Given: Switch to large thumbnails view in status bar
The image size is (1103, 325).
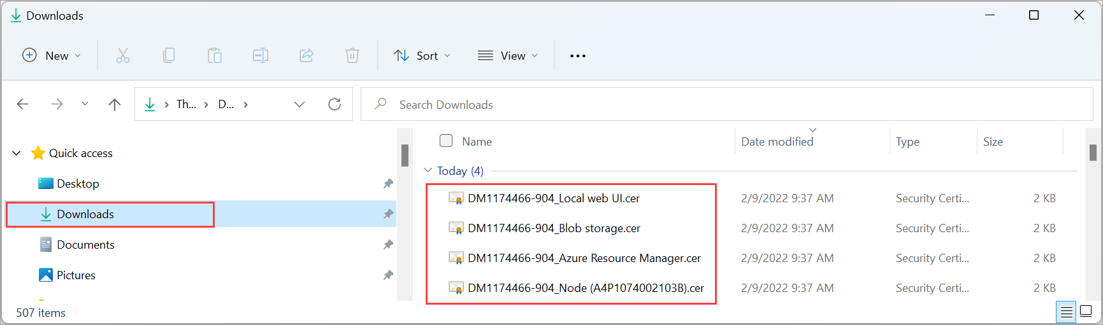Looking at the screenshot, I should (x=1086, y=312).
